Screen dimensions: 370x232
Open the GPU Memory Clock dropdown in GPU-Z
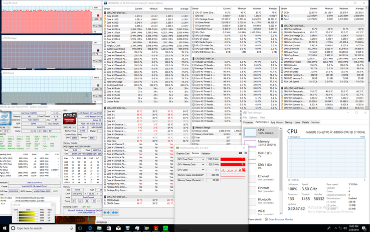click(x=203, y=164)
